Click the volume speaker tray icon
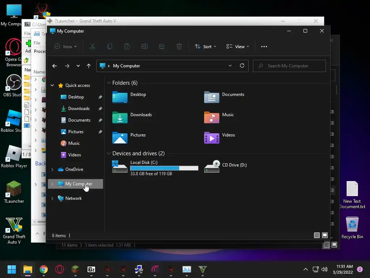The height and width of the screenshot is (278, 370). click(x=324, y=269)
